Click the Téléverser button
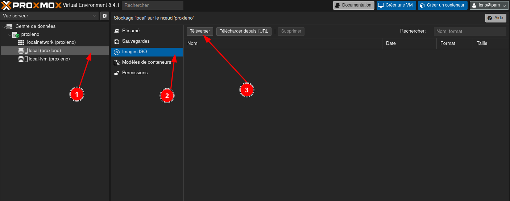This screenshot has height=201, width=510. [x=200, y=32]
